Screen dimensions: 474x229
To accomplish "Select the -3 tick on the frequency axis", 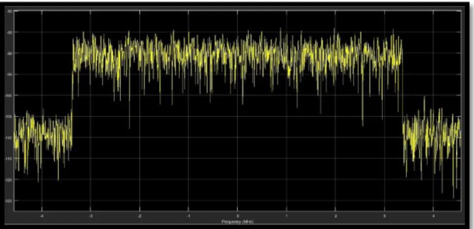I will [x=90, y=216].
